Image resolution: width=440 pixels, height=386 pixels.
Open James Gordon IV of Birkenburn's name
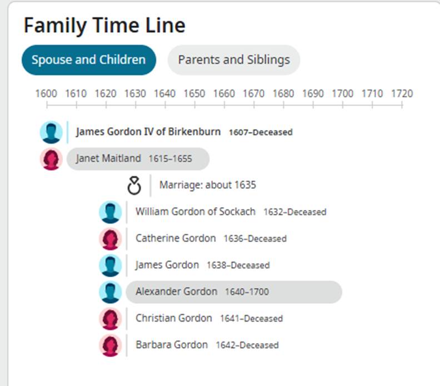pyautogui.click(x=148, y=132)
